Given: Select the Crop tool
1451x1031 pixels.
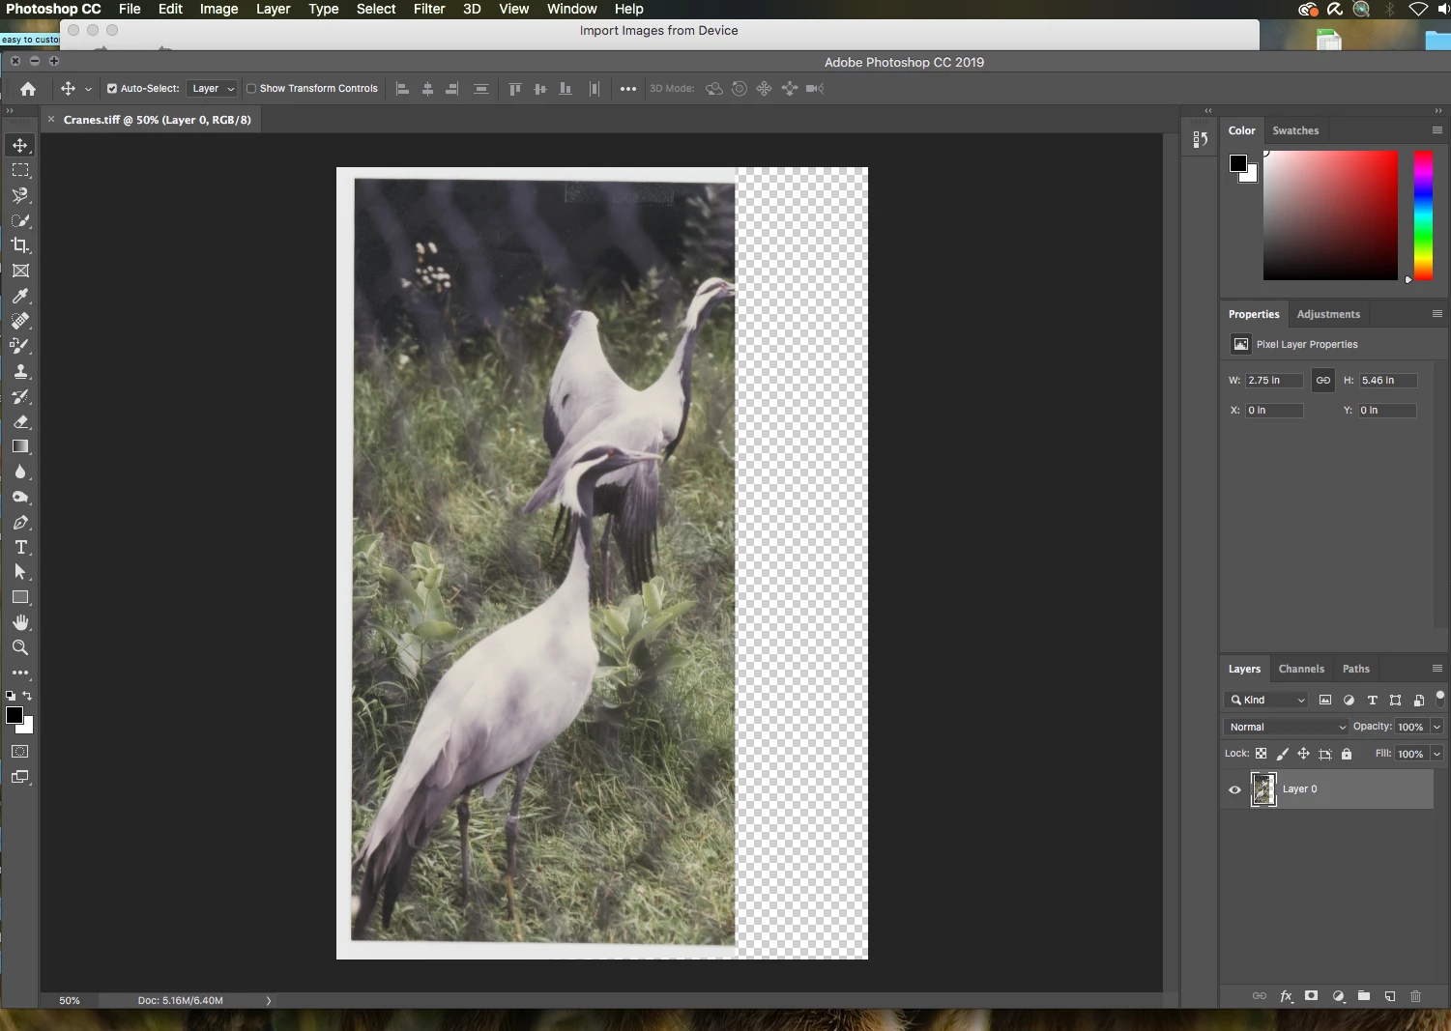Looking at the screenshot, I should tap(20, 245).
